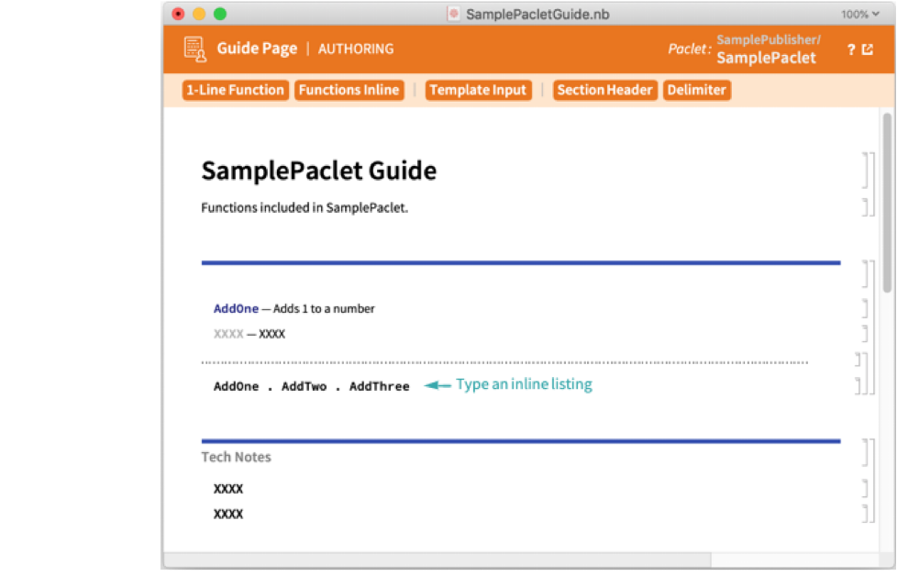Screen dimensions: 897x576
Task: Click the SamplePaclet name in the header
Action: (766, 58)
